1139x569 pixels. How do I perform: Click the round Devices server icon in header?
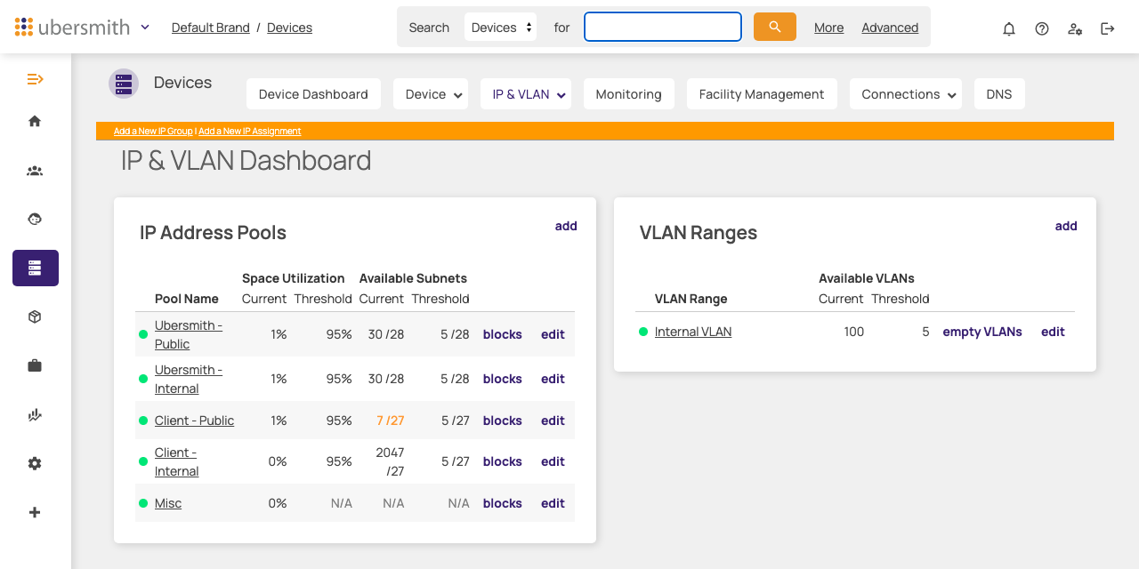[124, 84]
